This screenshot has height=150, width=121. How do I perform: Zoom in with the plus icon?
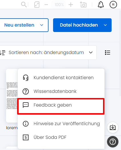pos(71,5)
